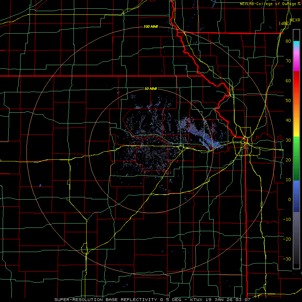Click the -10 value on dBZ scale
302x302 pixels.
287,219
